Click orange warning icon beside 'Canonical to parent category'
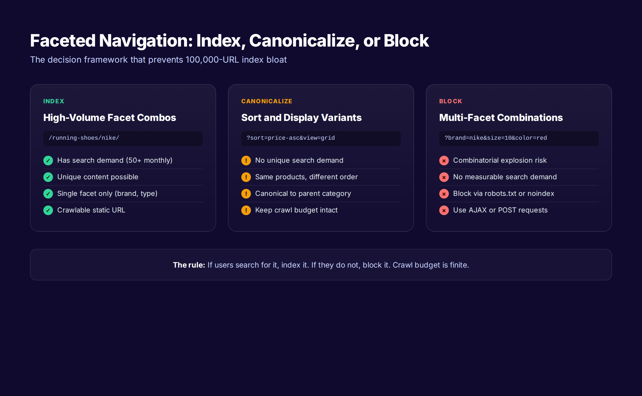This screenshot has height=396, width=642. [x=246, y=194]
